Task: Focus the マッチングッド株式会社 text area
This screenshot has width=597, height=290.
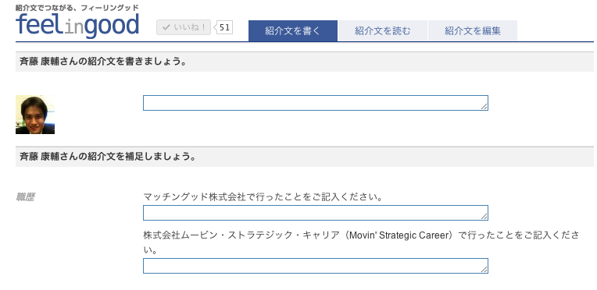Action: click(315, 213)
